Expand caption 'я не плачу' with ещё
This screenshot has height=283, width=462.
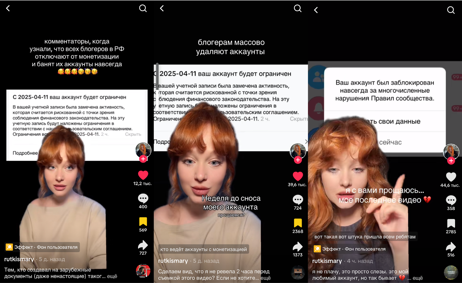click(x=418, y=278)
